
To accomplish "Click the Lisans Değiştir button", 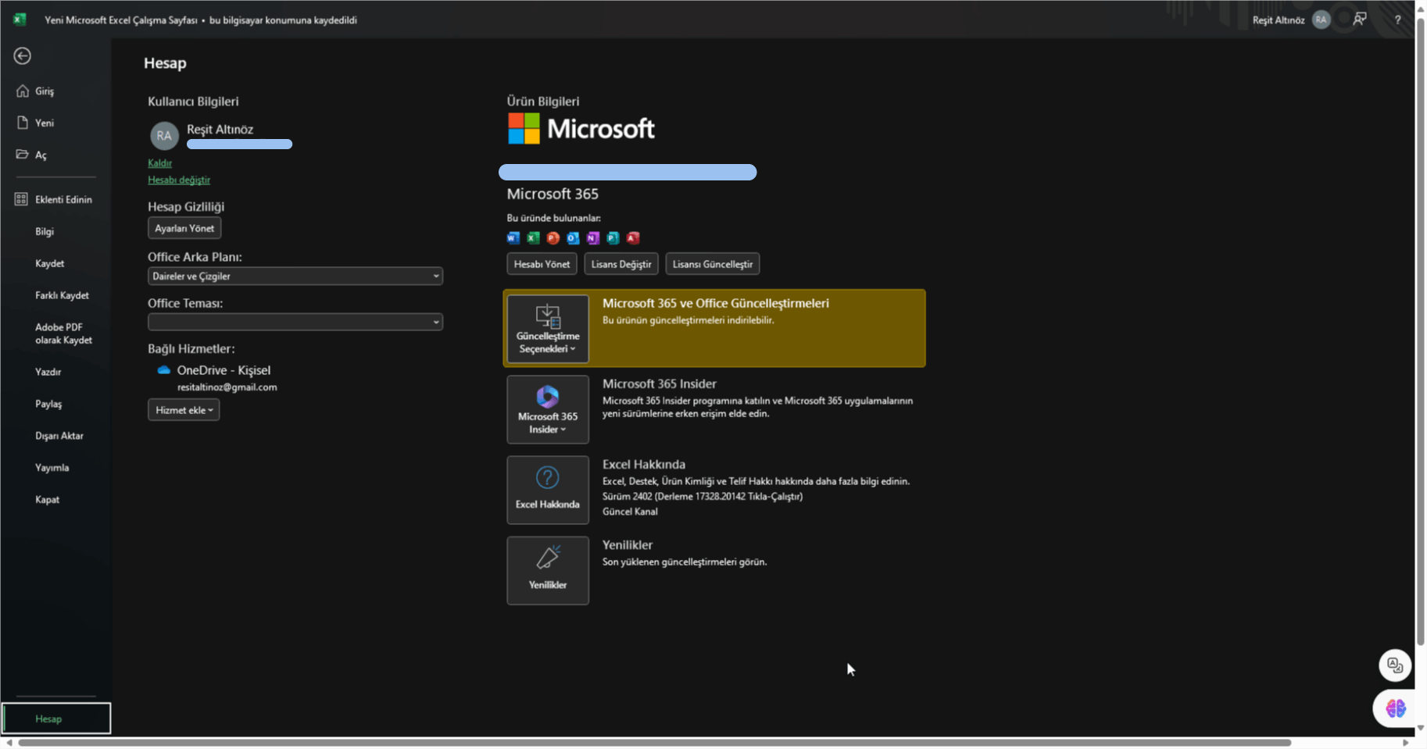I will [621, 264].
